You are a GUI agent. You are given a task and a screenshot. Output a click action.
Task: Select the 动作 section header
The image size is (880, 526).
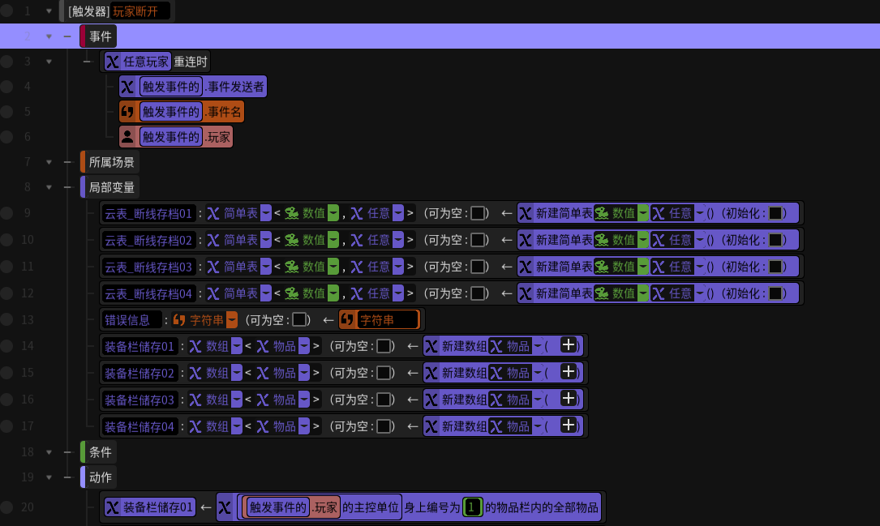pyautogui.click(x=99, y=477)
